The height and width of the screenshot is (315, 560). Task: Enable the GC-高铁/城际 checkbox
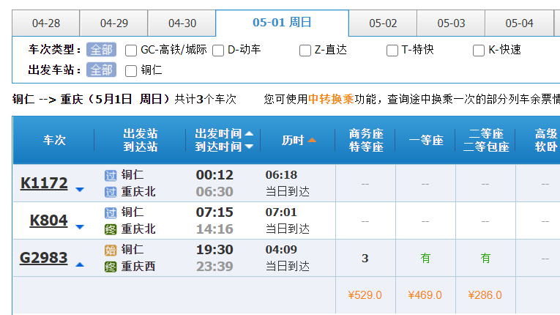click(x=132, y=51)
